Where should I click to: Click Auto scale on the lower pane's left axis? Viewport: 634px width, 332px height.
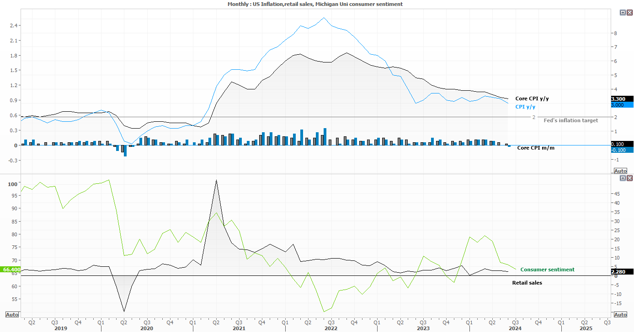coord(12,315)
